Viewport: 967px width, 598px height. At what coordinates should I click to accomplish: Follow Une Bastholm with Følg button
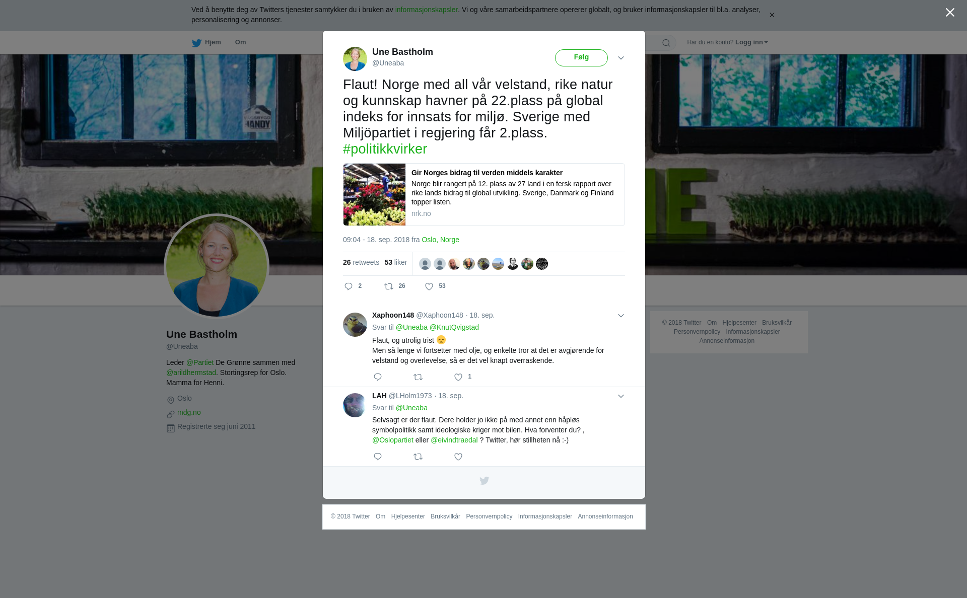581,58
